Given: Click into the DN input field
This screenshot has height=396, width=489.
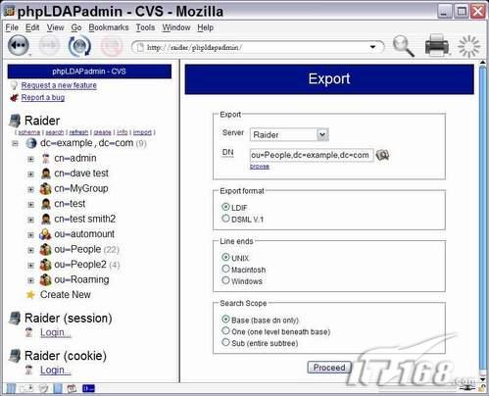Looking at the screenshot, I should pos(312,155).
